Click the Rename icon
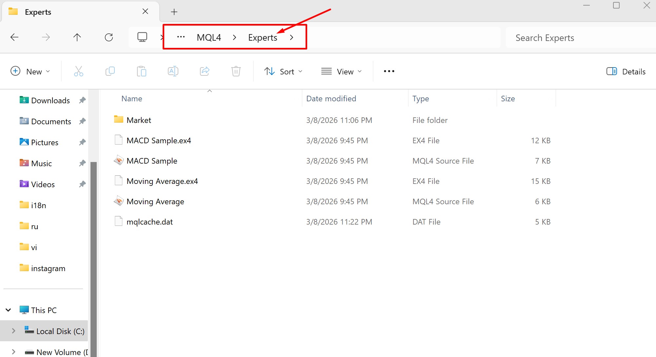Screen dimensions: 656x357 (x=173, y=71)
